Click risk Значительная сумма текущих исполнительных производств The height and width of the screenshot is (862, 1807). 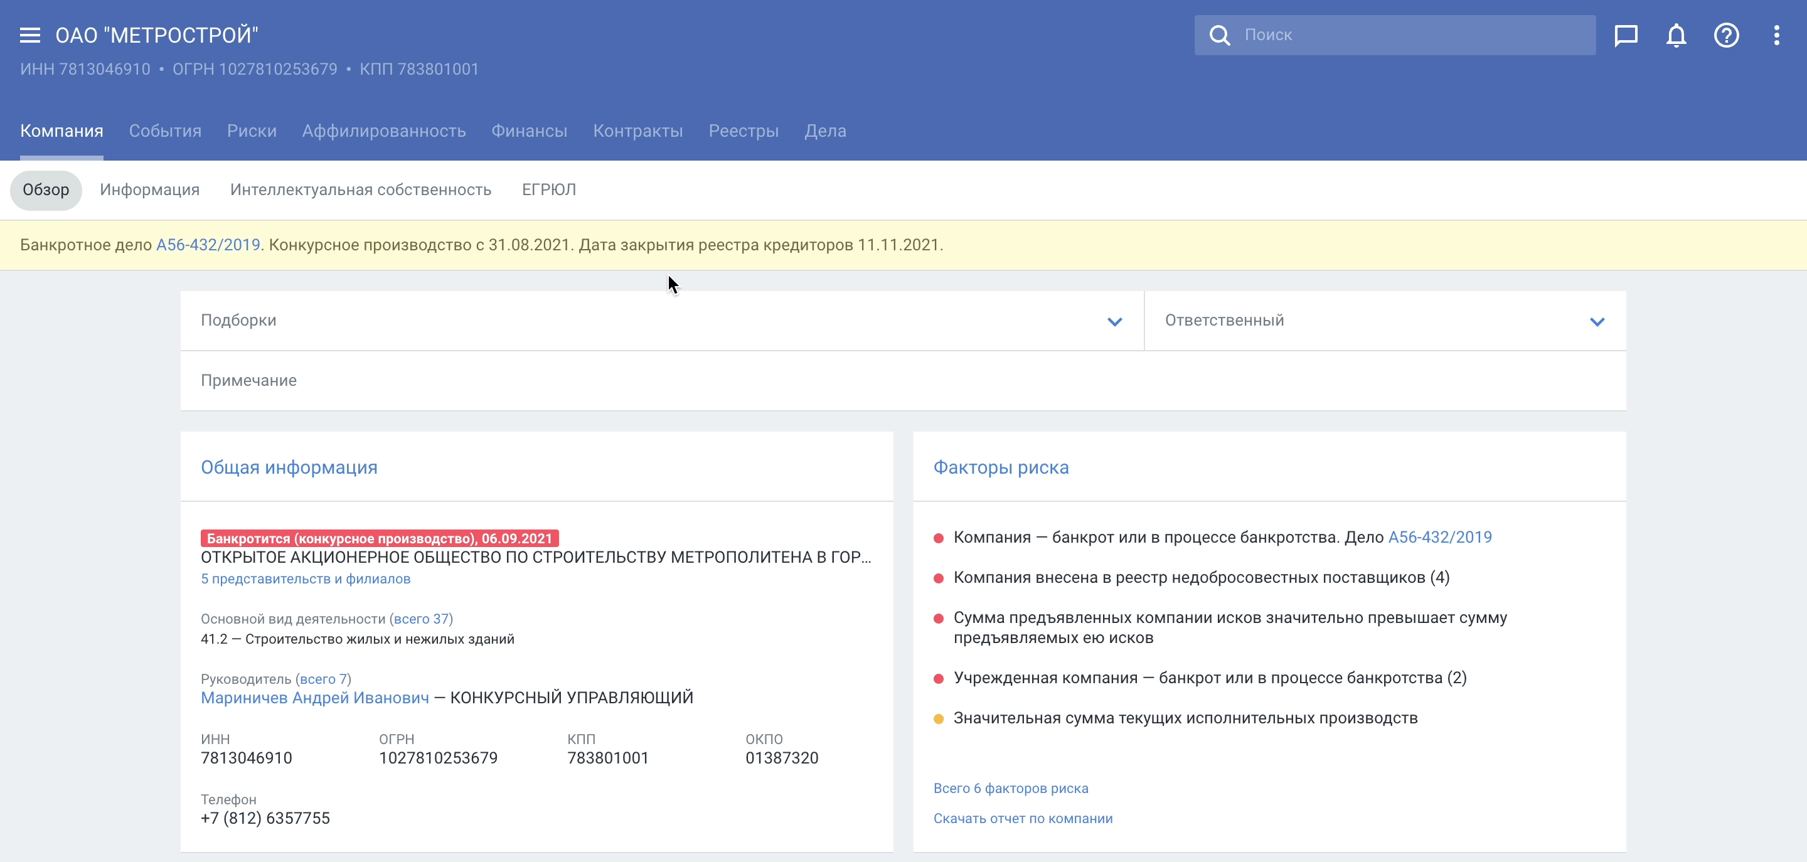1185,718
